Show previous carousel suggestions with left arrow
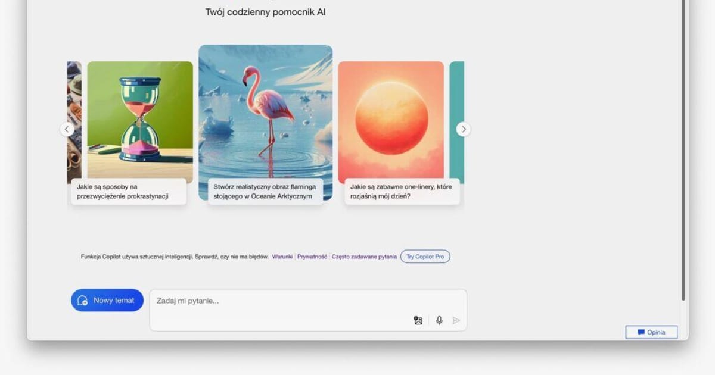 [x=67, y=129]
